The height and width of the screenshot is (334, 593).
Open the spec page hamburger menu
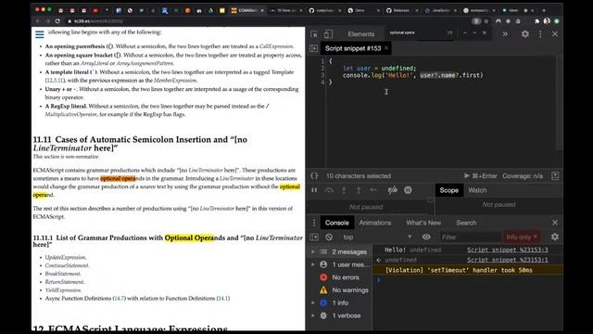coord(39,34)
